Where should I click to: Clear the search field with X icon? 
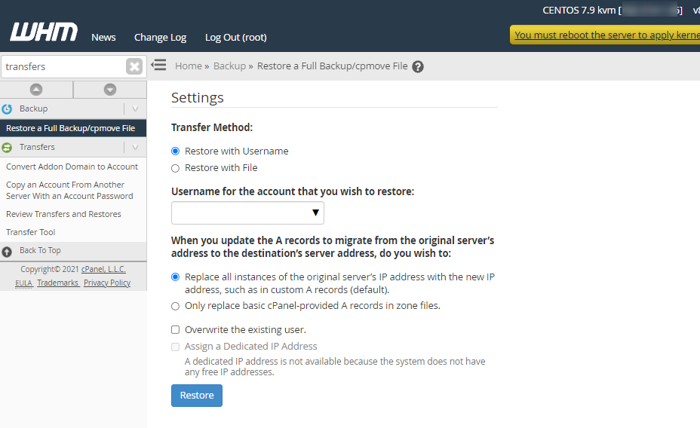click(134, 66)
